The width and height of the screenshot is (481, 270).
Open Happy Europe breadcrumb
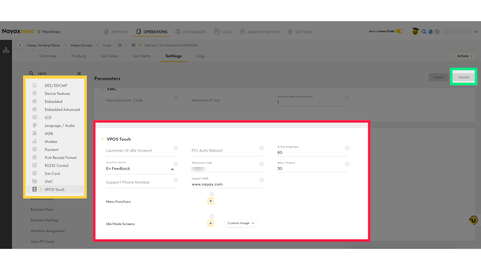[81, 45]
